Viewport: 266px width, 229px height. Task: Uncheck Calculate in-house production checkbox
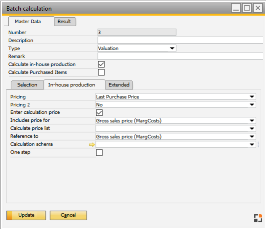click(x=101, y=64)
